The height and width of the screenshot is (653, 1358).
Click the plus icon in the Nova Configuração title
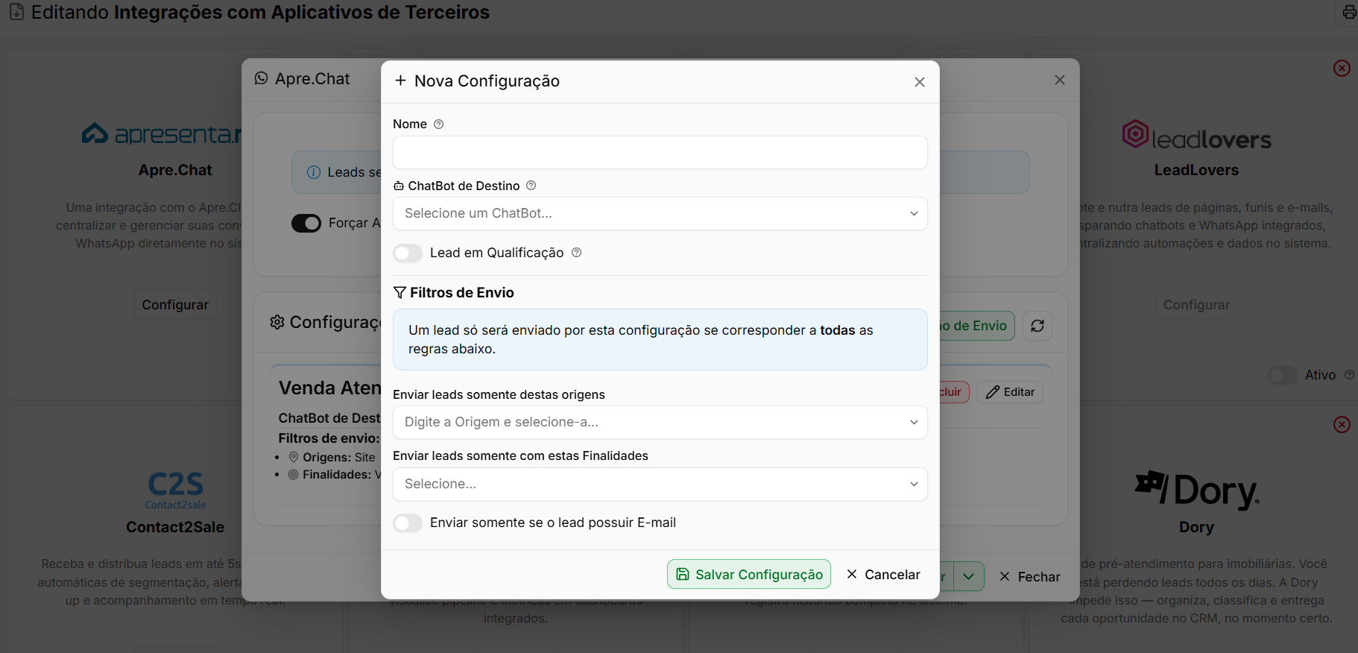401,81
